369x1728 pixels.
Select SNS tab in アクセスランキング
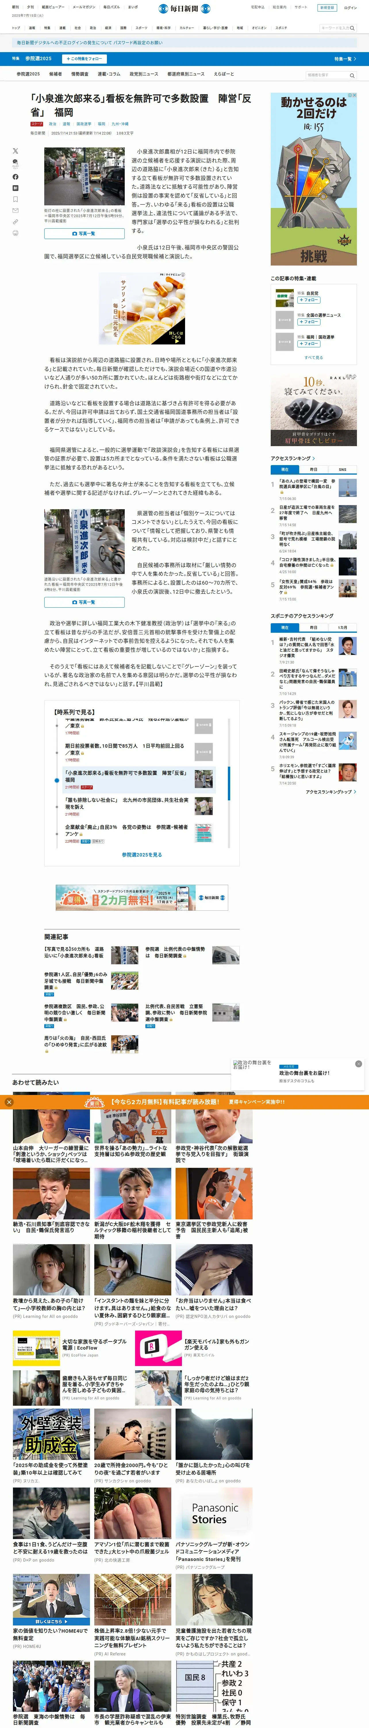pyautogui.click(x=342, y=469)
